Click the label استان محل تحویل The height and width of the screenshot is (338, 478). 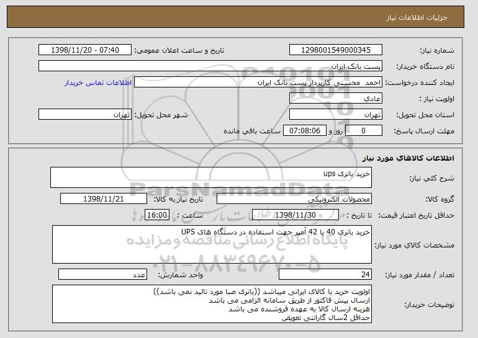tap(425, 115)
